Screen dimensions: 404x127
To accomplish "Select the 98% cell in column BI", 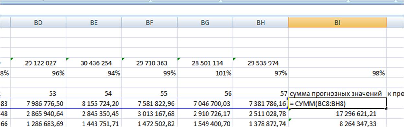I will pos(337,73).
